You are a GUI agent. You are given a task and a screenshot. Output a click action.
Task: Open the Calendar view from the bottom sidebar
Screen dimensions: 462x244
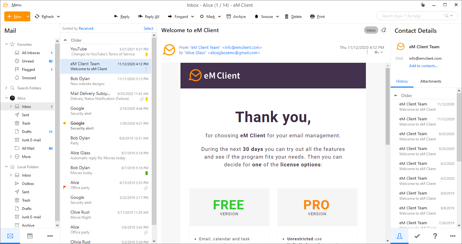click(x=29, y=236)
